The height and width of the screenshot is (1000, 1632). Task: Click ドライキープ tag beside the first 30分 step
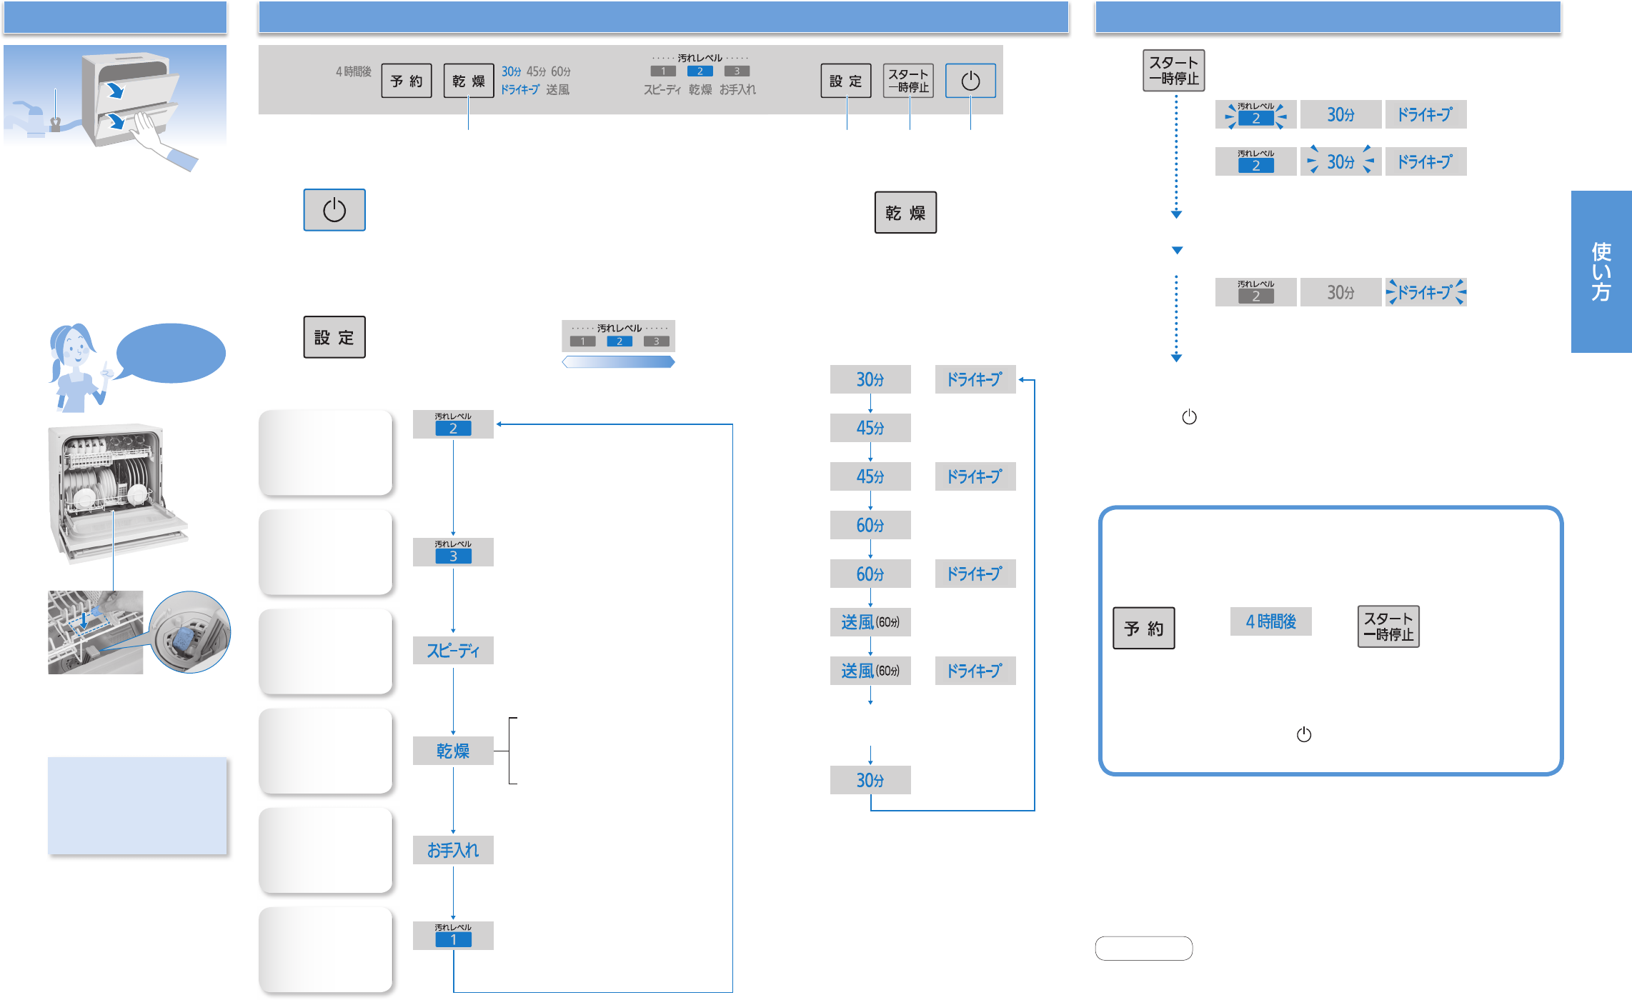click(x=975, y=379)
